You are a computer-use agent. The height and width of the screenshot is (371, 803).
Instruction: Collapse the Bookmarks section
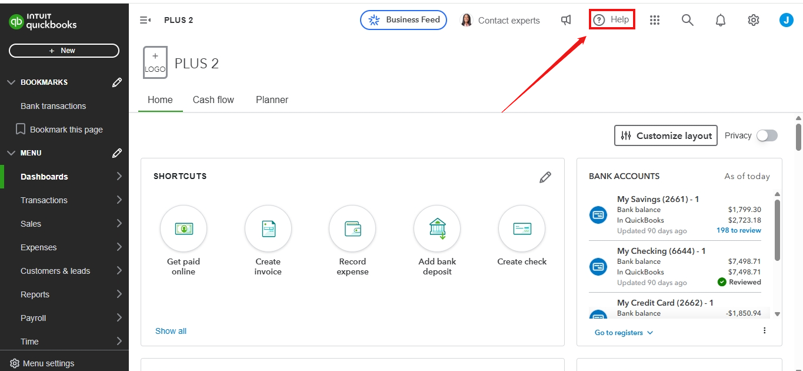coord(11,82)
